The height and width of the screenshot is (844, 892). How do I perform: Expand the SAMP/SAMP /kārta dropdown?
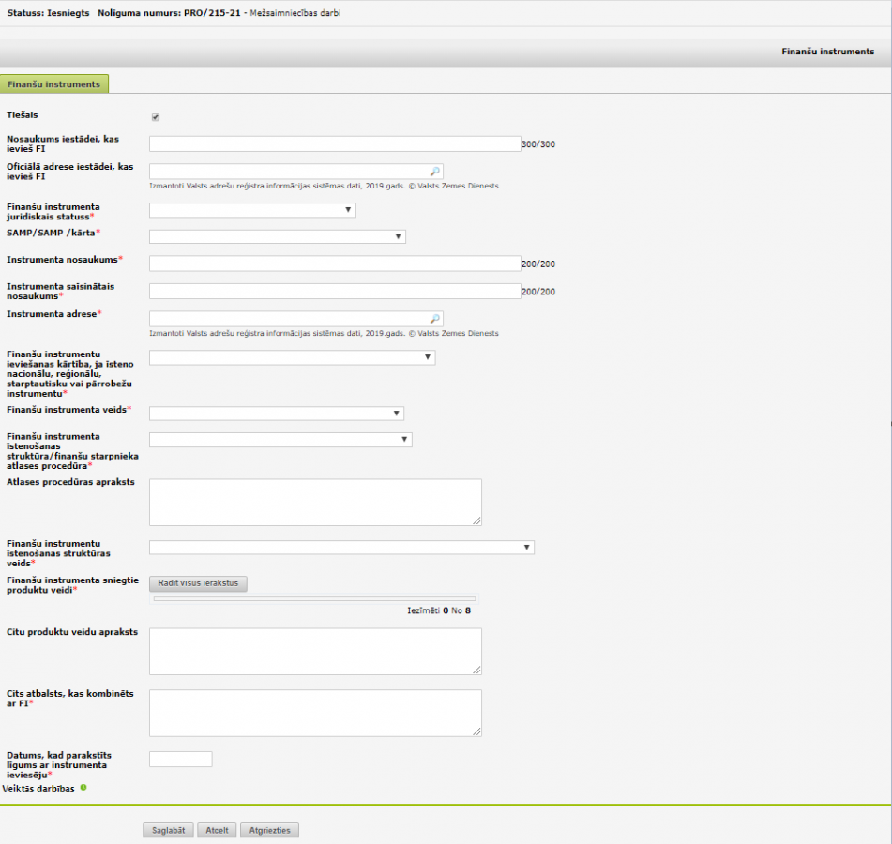tap(277, 236)
